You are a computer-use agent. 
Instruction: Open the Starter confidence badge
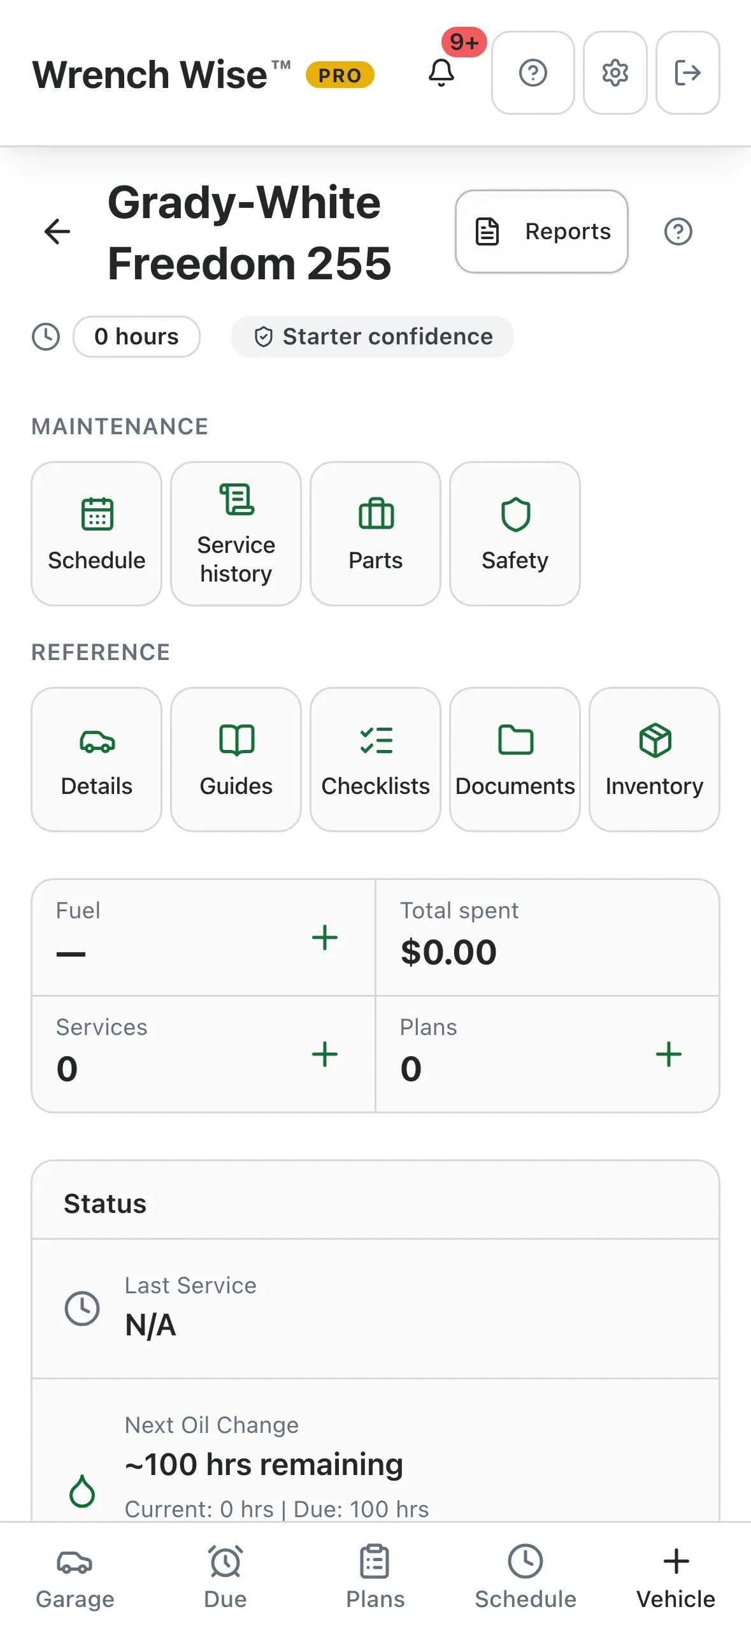click(x=373, y=337)
